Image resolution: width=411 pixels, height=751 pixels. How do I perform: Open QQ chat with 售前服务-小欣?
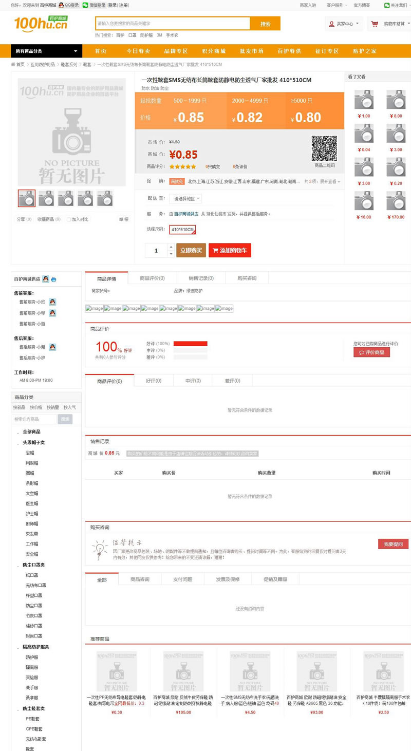(x=52, y=303)
